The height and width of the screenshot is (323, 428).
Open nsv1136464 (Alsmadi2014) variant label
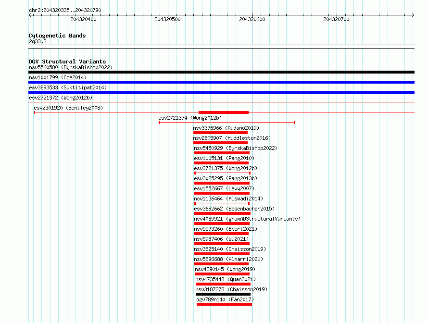click(x=228, y=199)
